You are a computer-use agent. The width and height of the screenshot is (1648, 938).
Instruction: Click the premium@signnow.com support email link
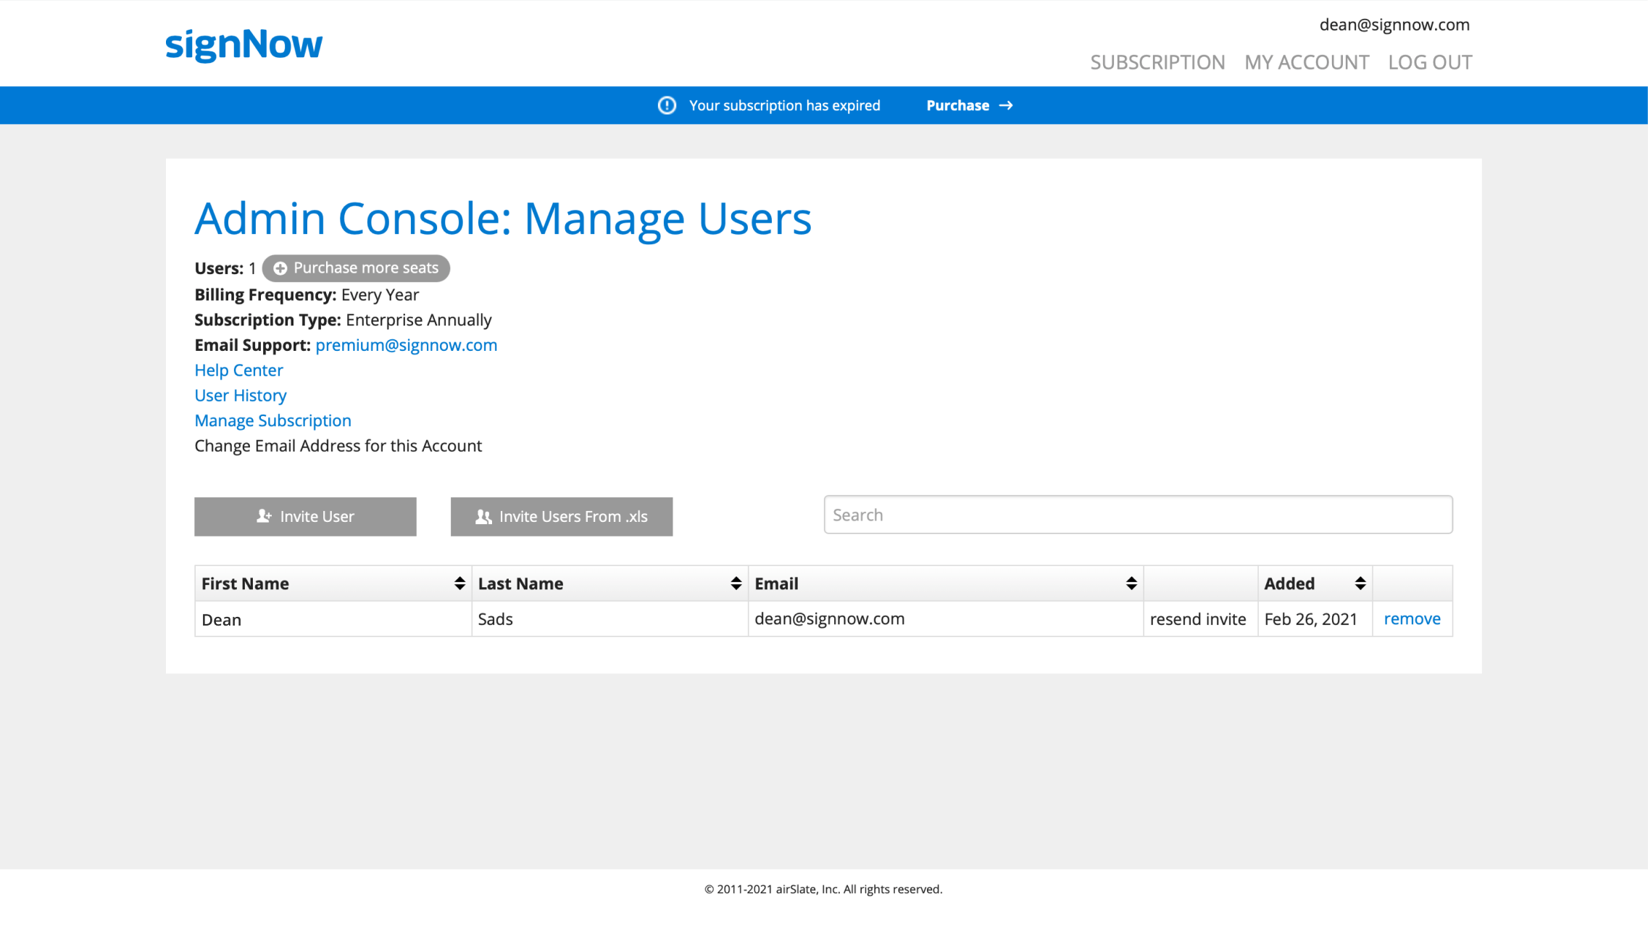tap(406, 345)
